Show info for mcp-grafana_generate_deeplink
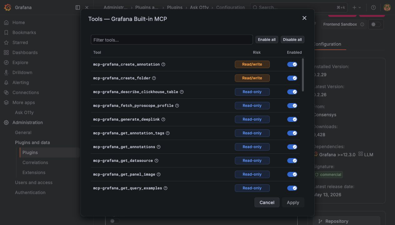Screen dimensions: 395x225 [163, 119]
